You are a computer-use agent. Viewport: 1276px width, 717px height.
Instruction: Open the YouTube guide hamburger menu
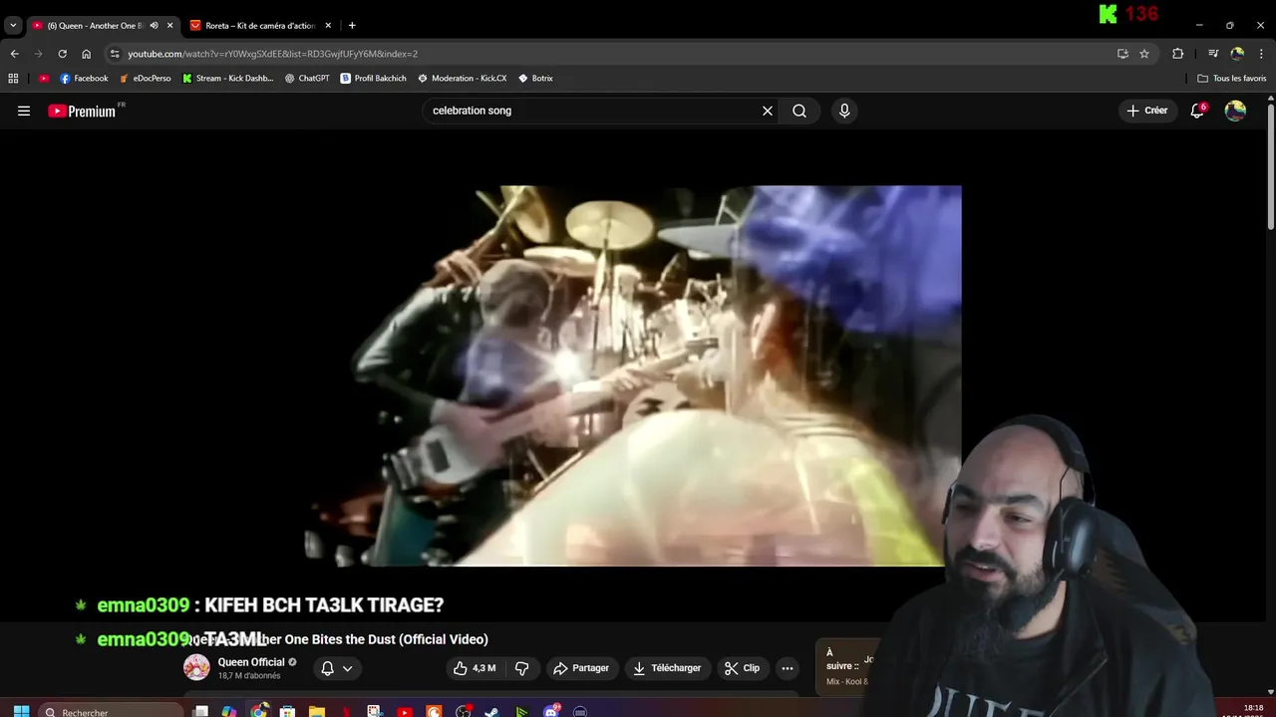pos(24,111)
